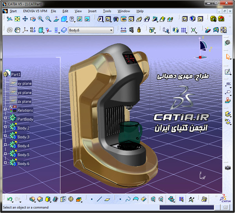Open the Undo history dropdown arrow

coord(13,202)
